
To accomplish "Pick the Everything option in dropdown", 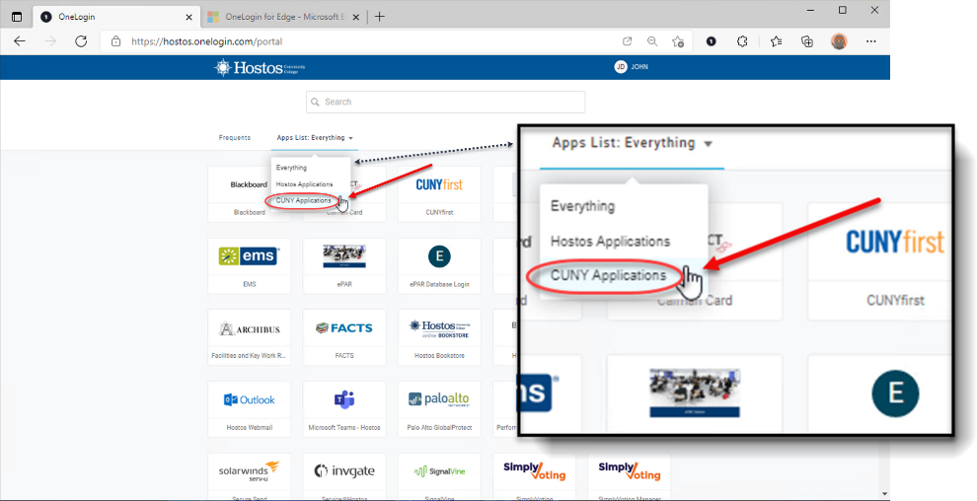I will pyautogui.click(x=291, y=168).
